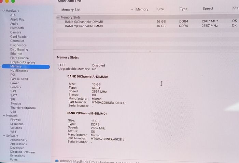Select ATA in the sidebar

13,15
